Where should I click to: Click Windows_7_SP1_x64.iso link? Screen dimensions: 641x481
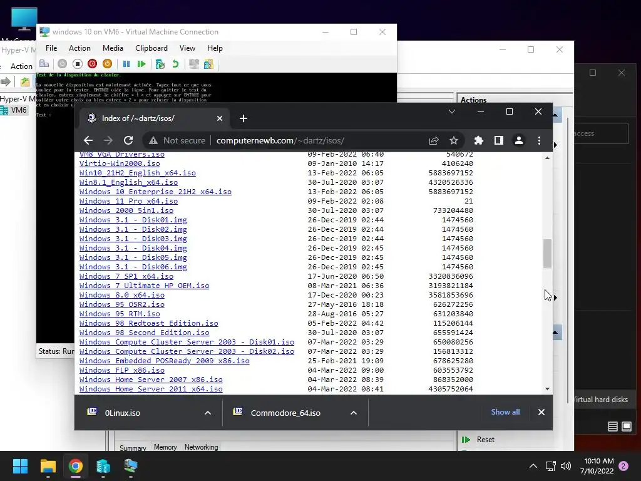126,276
